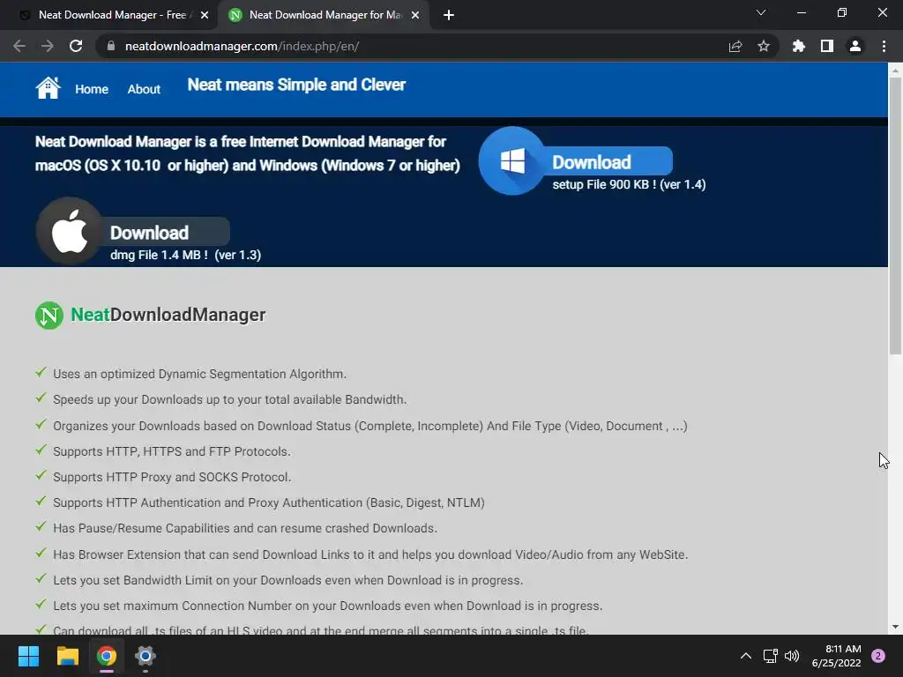Click 'Supports HTTP Authentication and Proxy Authentication' line
The height and width of the screenshot is (677, 903).
point(269,502)
